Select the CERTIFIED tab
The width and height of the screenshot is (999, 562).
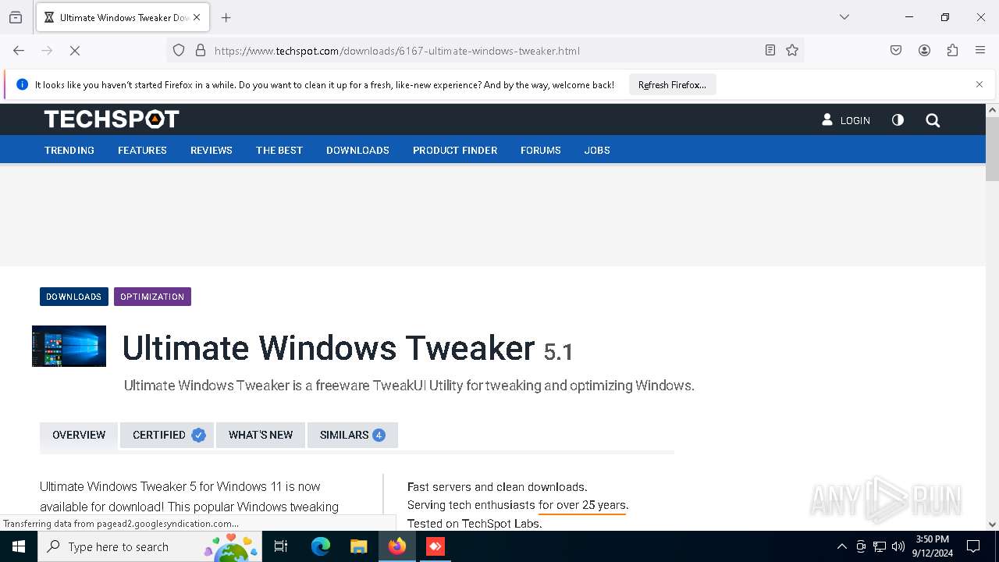coord(167,436)
